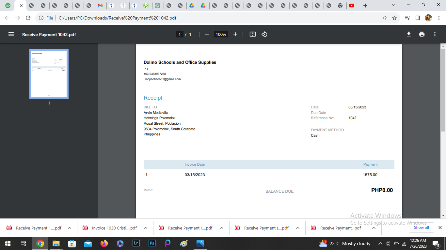Open the Windows Start menu

pos(8,243)
